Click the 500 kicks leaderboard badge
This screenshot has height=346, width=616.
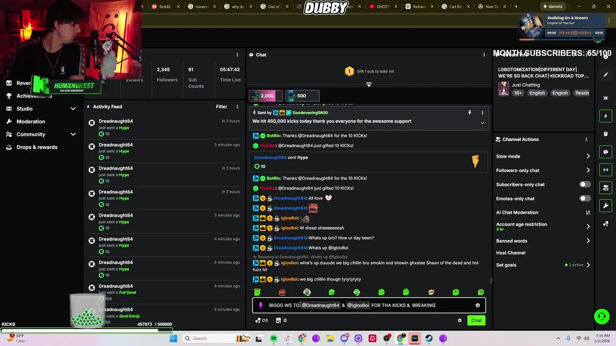302,96
